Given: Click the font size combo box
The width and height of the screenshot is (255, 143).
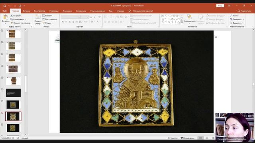Looking at the screenshot, I should [x=85, y=17].
